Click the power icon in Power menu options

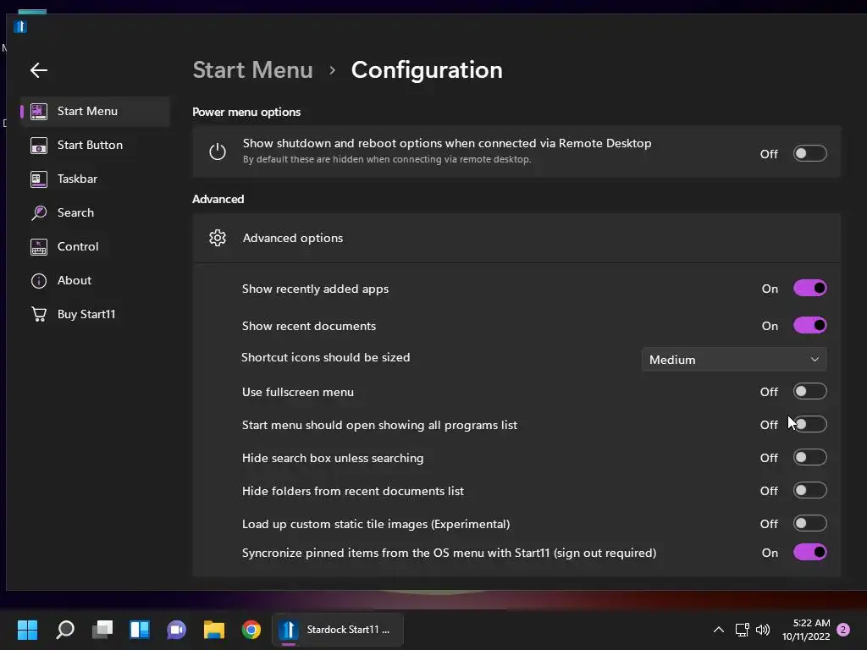(218, 151)
